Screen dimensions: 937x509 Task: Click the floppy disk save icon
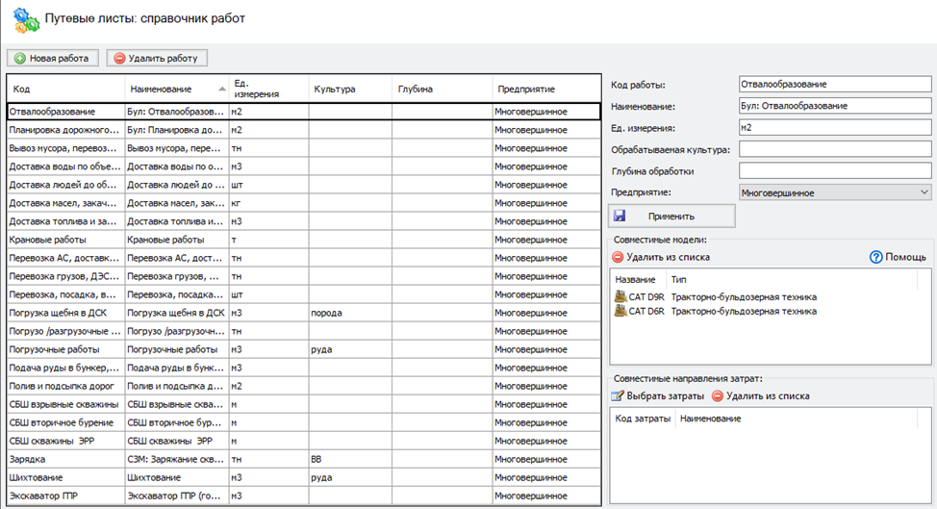pyautogui.click(x=620, y=216)
